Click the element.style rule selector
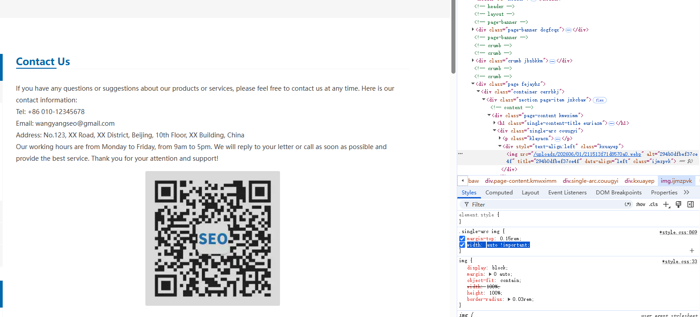Image resolution: width=700 pixels, height=317 pixels. pos(476,215)
